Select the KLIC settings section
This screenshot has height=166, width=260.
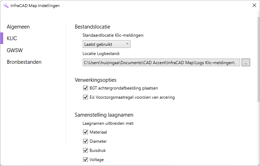(12, 38)
